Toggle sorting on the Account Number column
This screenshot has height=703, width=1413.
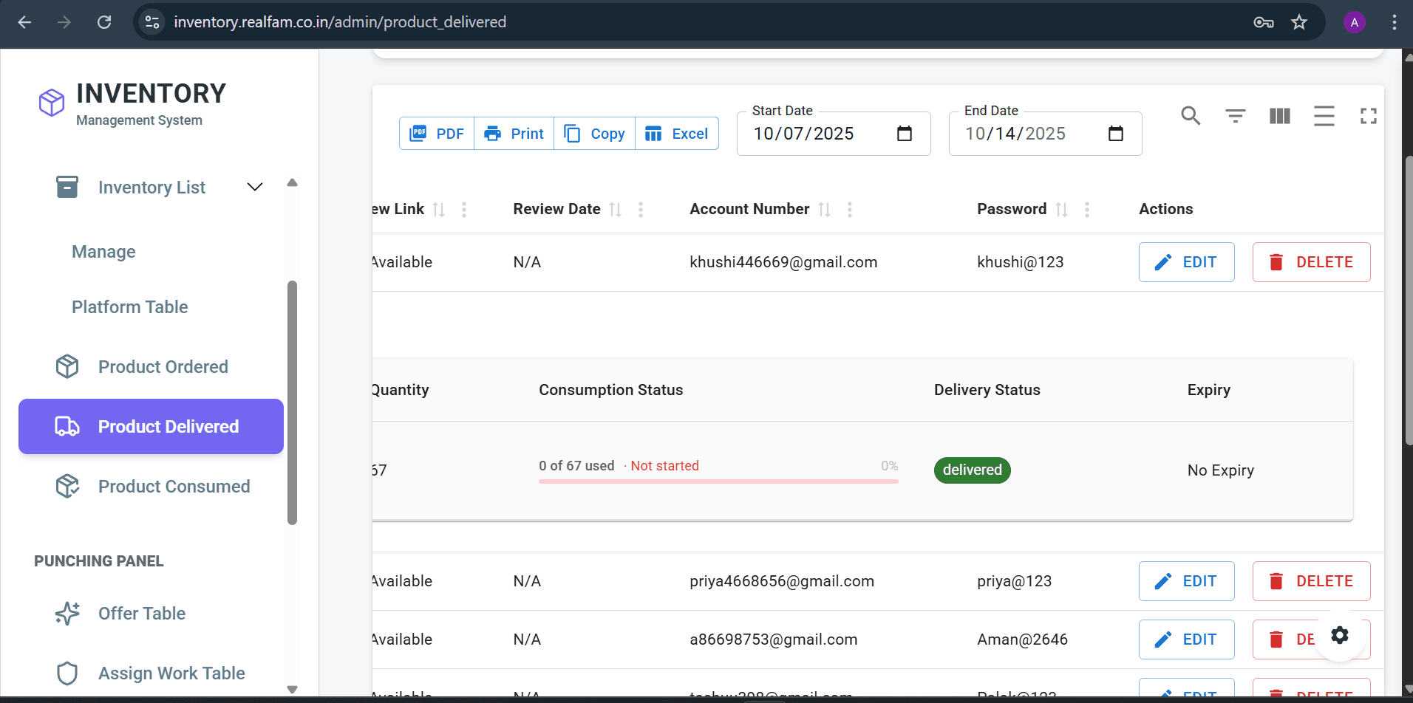824,209
